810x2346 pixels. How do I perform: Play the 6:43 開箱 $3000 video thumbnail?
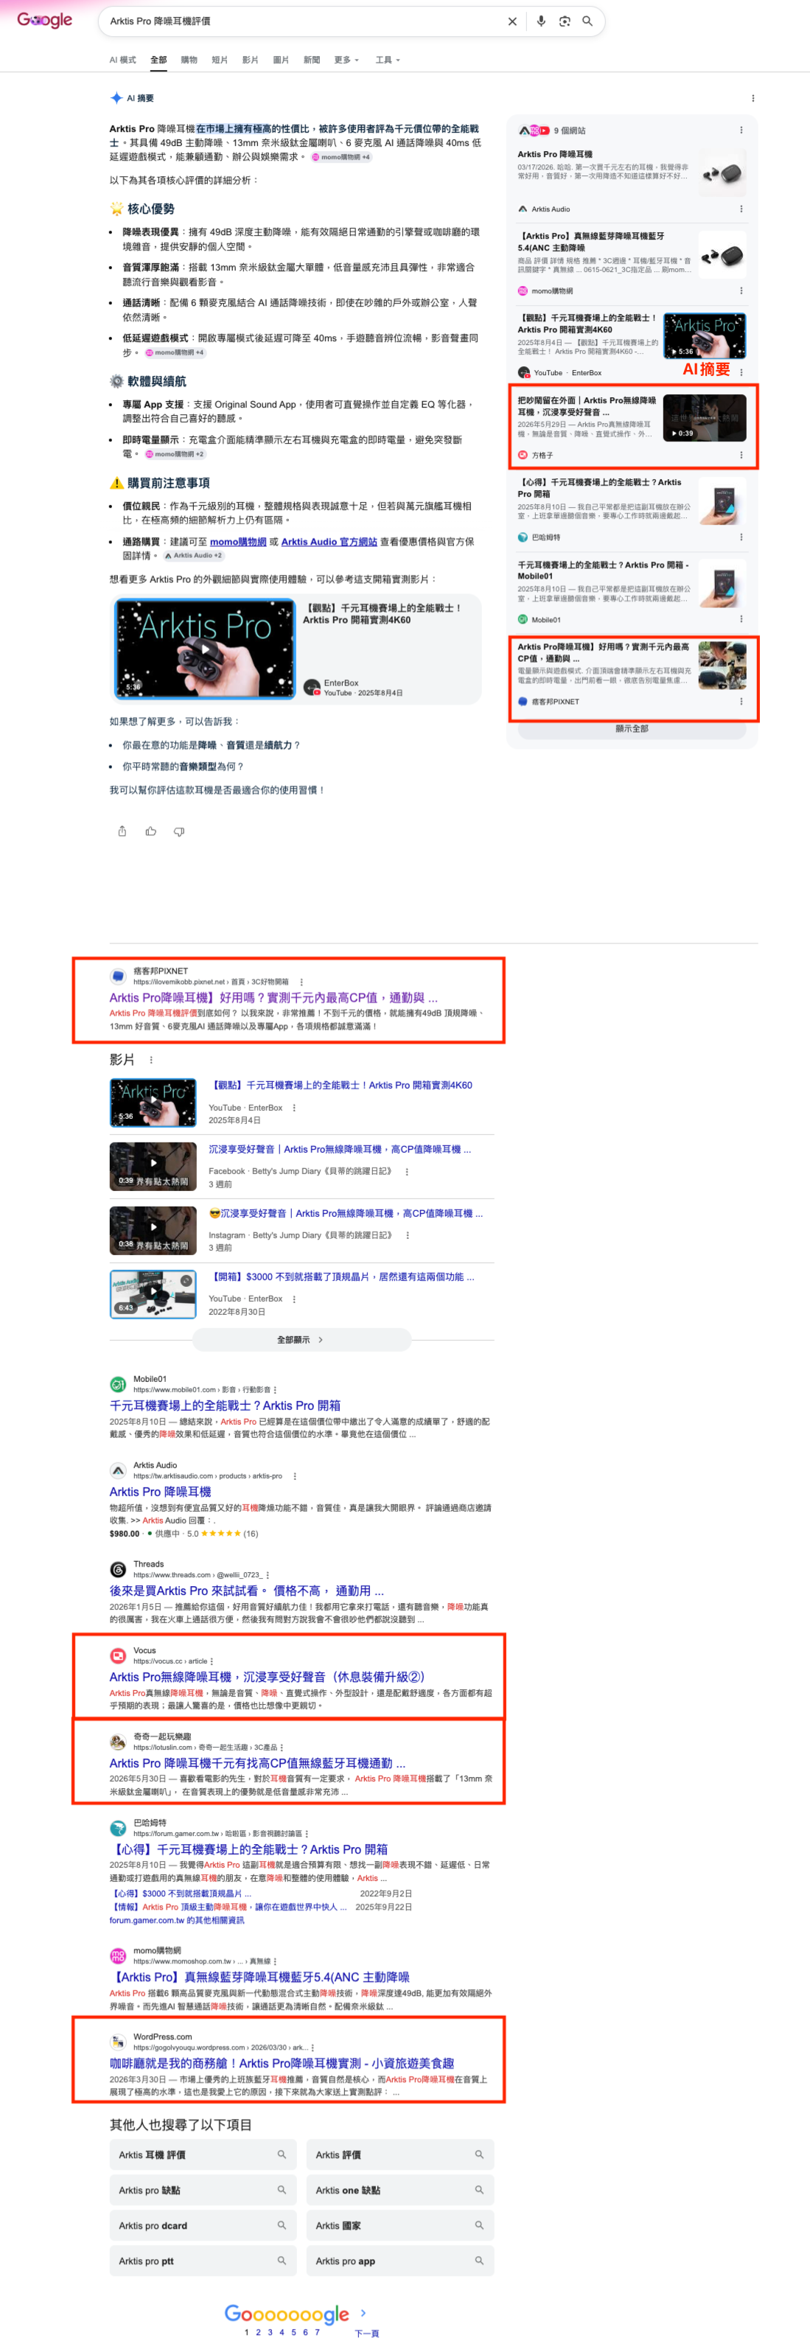coord(153,1294)
